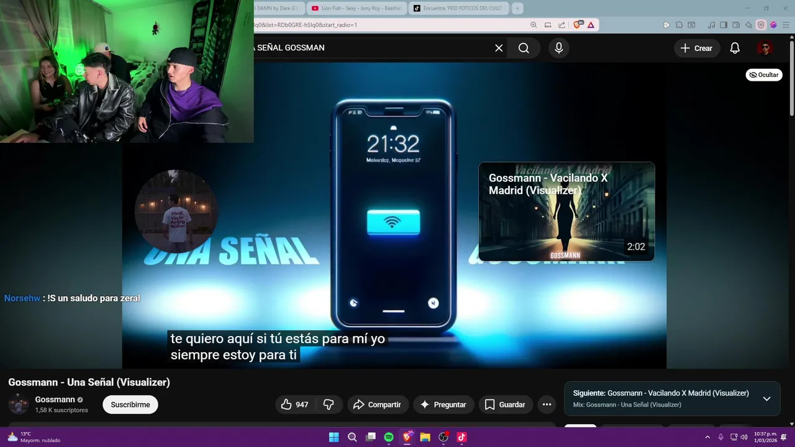
Task: Dislike the Gossmann video
Action: 329,404
